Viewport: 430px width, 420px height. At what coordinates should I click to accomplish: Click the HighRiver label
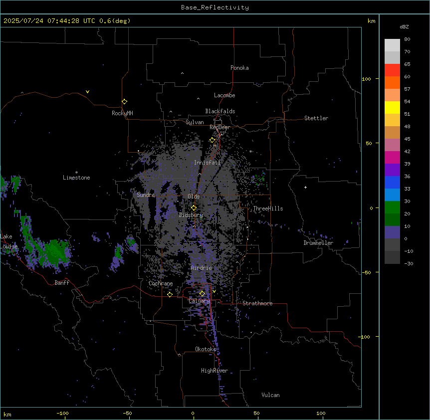point(215,371)
